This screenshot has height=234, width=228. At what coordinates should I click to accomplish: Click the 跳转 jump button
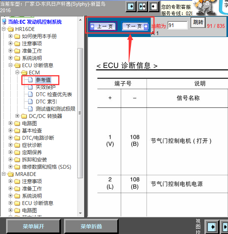pos(198,23)
